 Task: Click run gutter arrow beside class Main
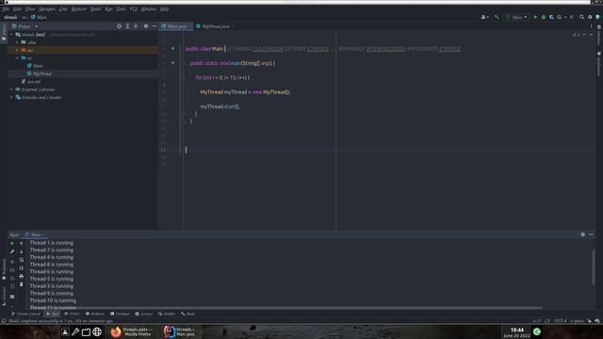coord(173,49)
